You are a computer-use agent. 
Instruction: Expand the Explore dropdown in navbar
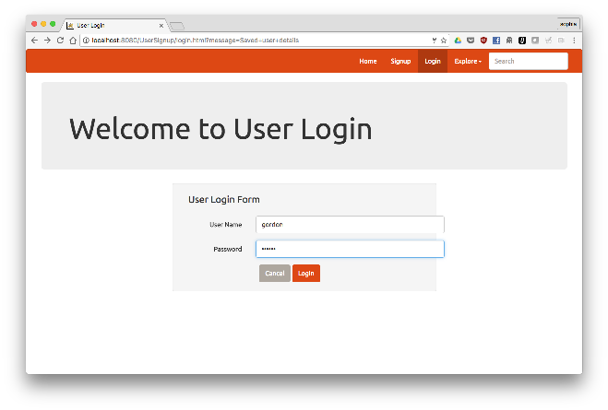[x=468, y=62]
